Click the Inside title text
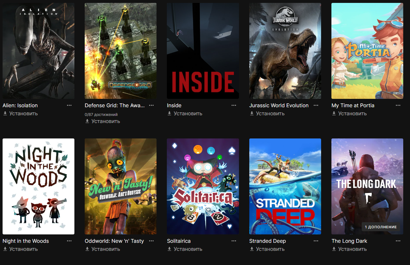The width and height of the screenshot is (410, 265). 174,105
